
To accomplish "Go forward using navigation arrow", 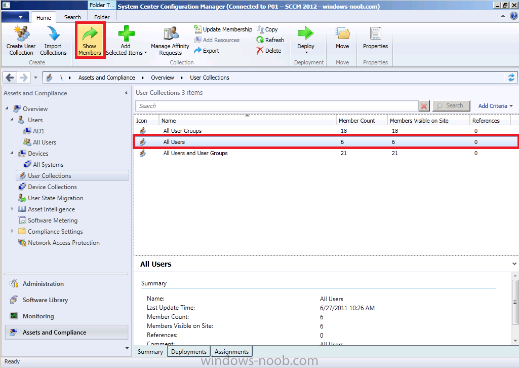I will click(23, 78).
